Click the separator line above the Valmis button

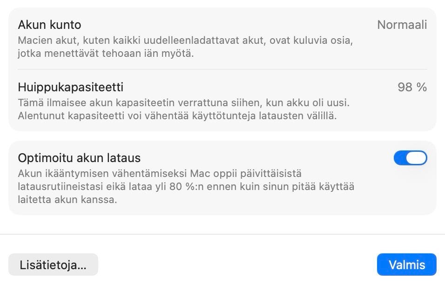(x=222, y=234)
